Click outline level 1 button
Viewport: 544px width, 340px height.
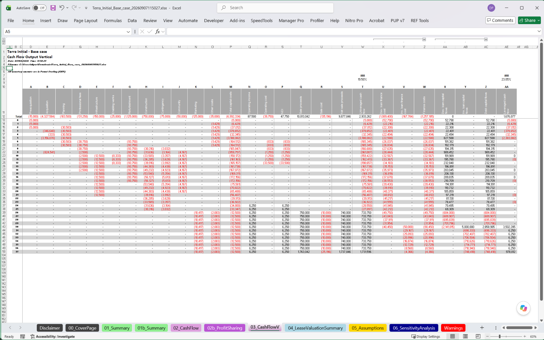tap(4, 40)
